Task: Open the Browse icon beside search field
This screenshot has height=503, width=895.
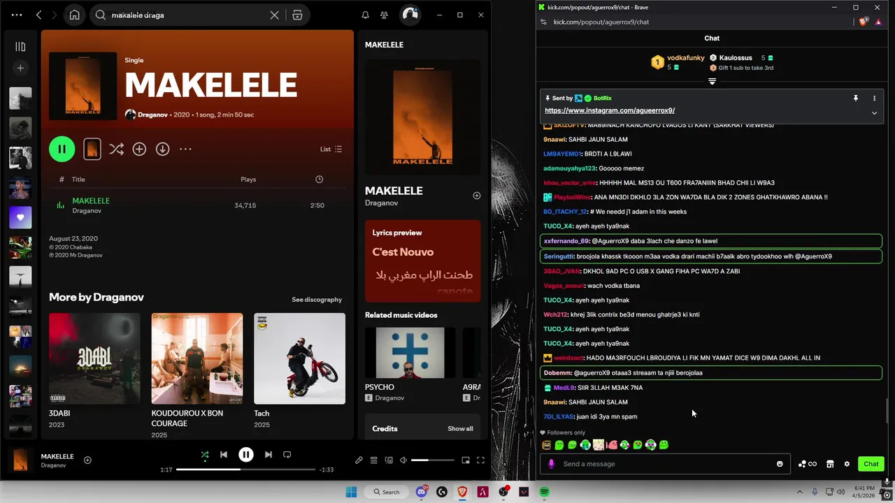Action: (297, 15)
